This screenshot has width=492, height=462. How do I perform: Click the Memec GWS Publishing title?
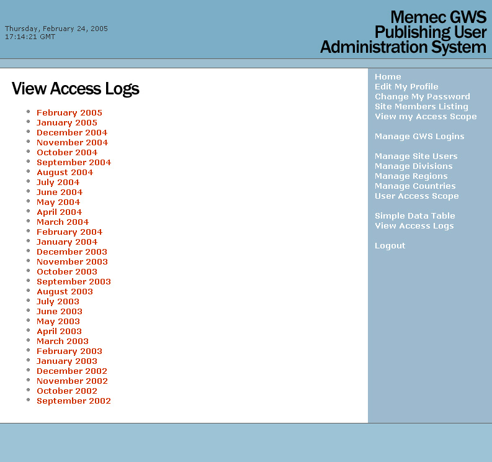[403, 32]
